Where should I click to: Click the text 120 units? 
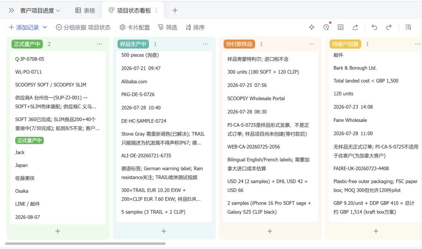(x=343, y=94)
